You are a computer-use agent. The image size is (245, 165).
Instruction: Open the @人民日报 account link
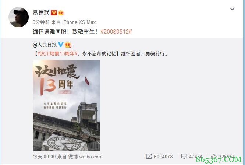click(45, 45)
